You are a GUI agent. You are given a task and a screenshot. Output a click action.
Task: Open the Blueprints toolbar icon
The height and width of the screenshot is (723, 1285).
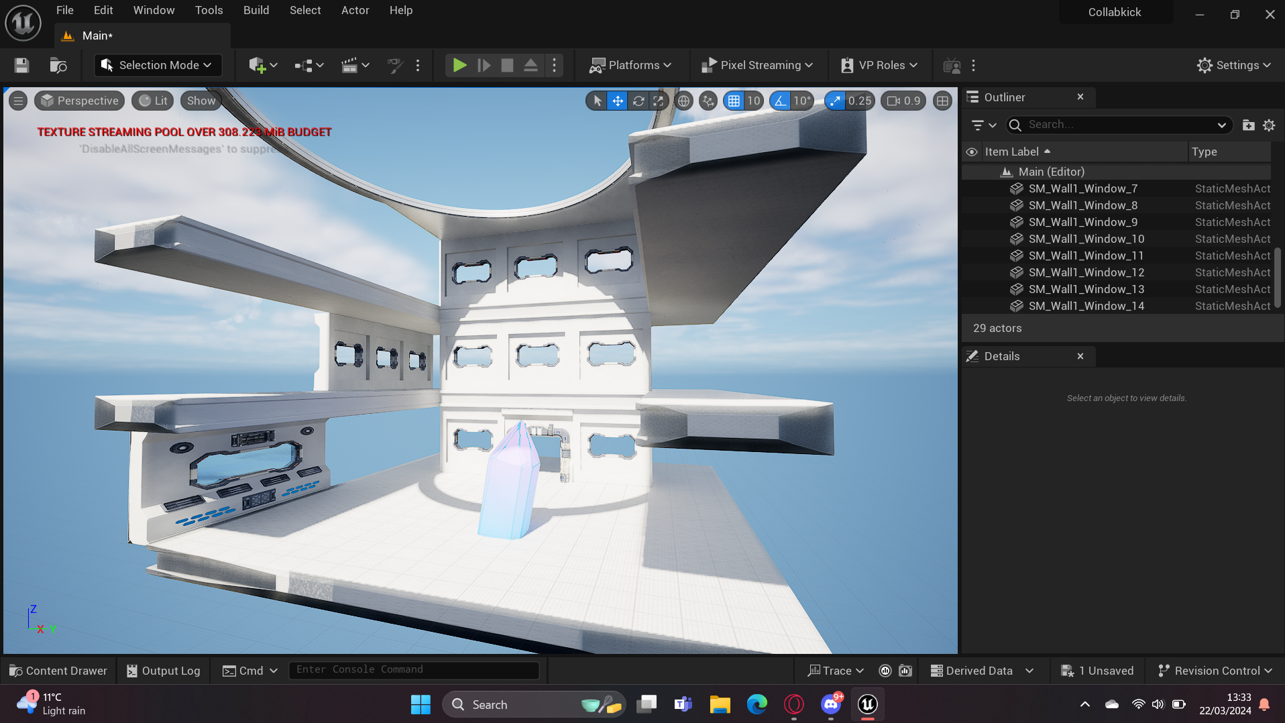(x=309, y=65)
